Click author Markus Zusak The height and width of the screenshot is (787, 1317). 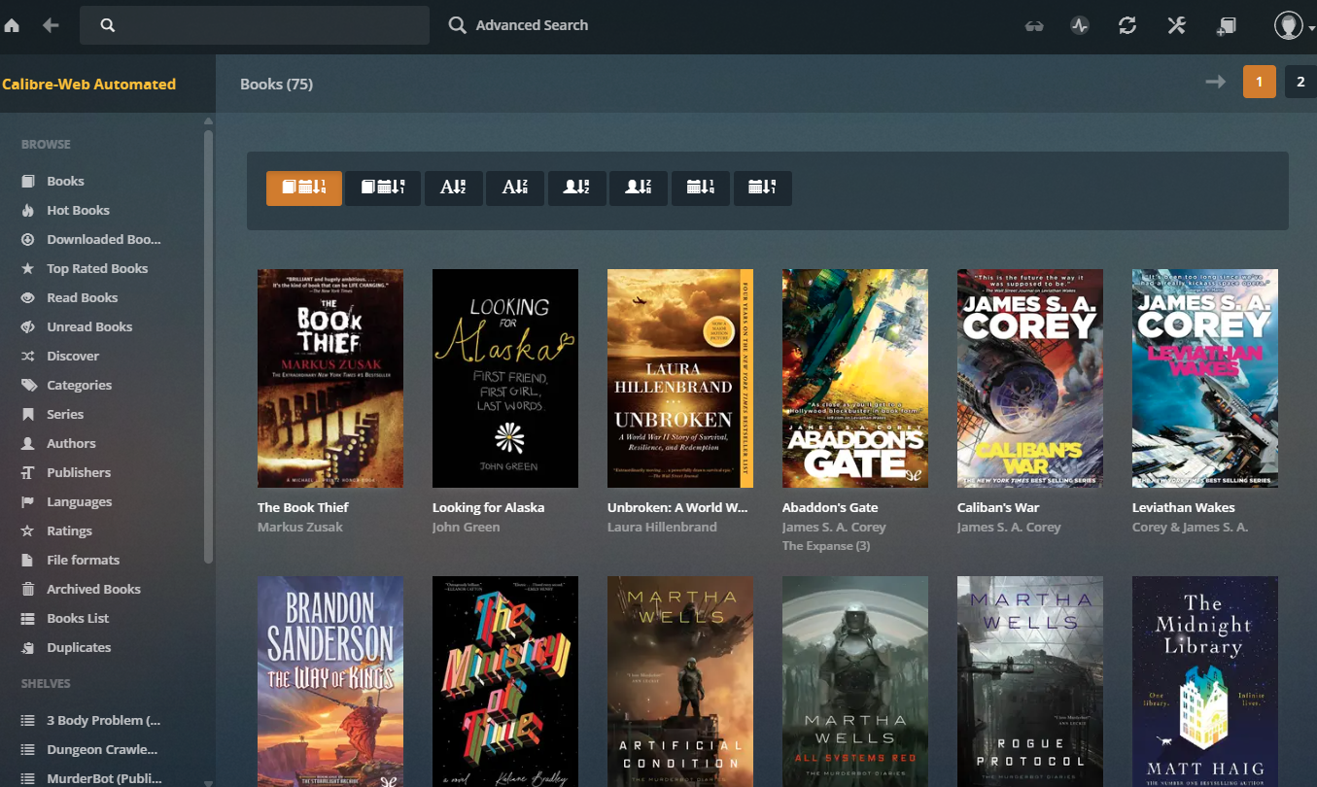[x=300, y=527]
